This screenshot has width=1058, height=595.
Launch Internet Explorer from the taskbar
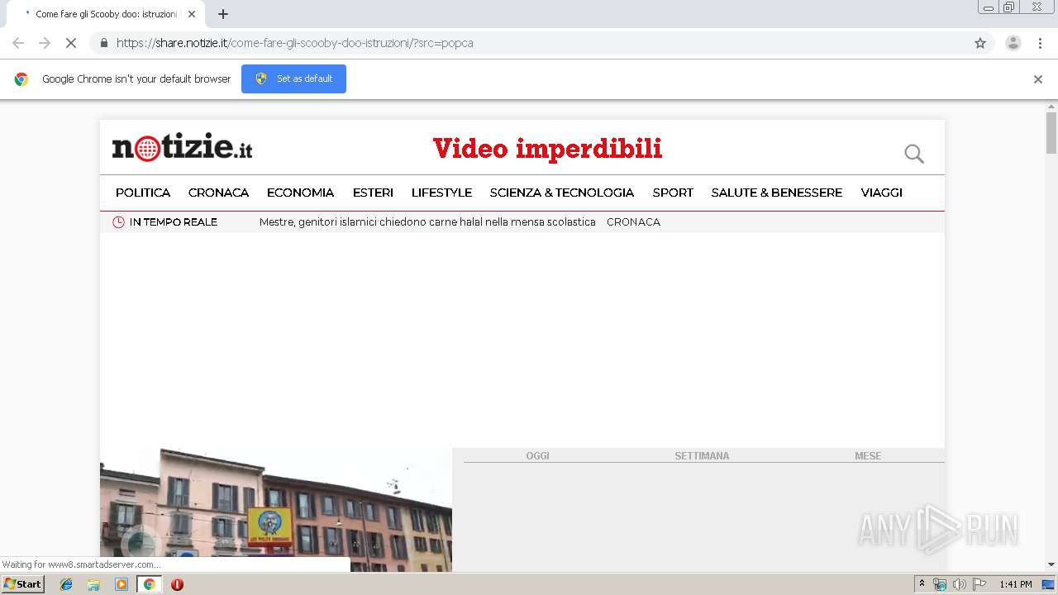click(66, 584)
